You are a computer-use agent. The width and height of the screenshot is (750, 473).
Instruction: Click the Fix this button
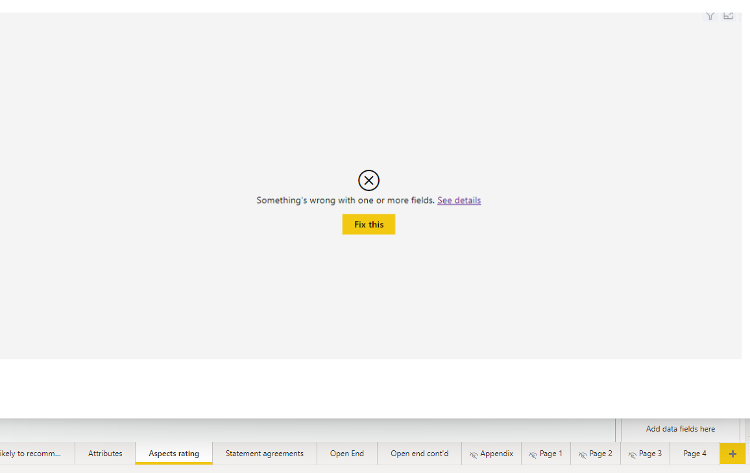coord(369,225)
